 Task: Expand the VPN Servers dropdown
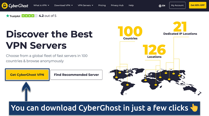86,5
